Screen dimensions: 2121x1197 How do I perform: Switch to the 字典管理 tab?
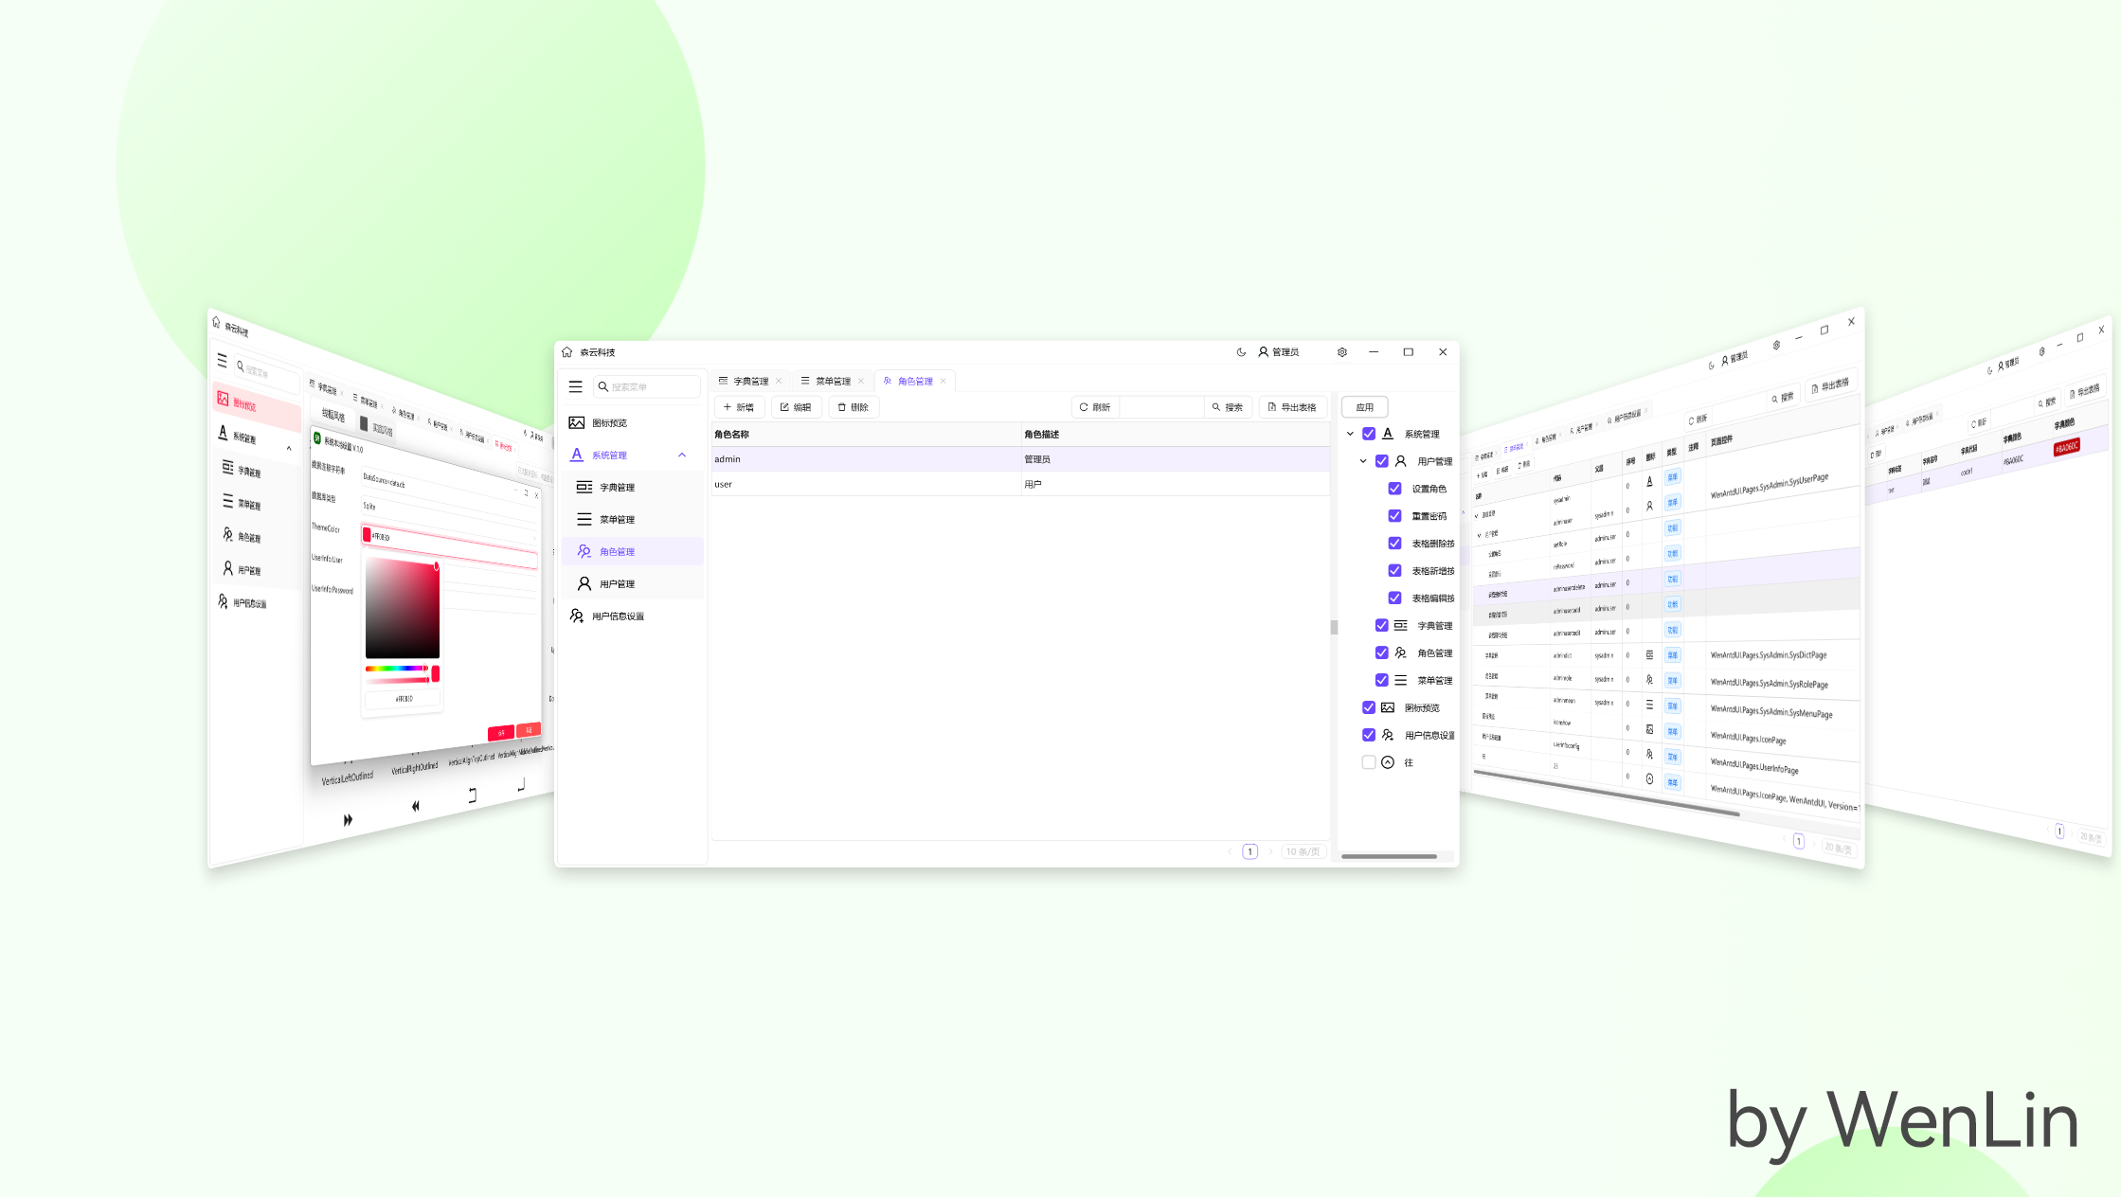[747, 380]
